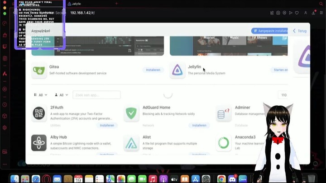This screenshot has width=326, height=183.
Task: Click the Gitea teacup app icon
Action: tap(39, 70)
